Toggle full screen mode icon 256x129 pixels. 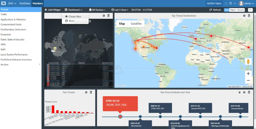tap(226, 3)
